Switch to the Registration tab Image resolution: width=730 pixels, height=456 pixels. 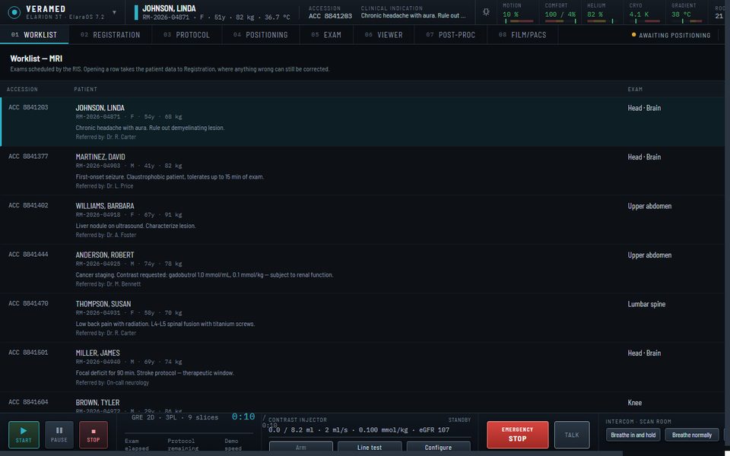pyautogui.click(x=110, y=35)
